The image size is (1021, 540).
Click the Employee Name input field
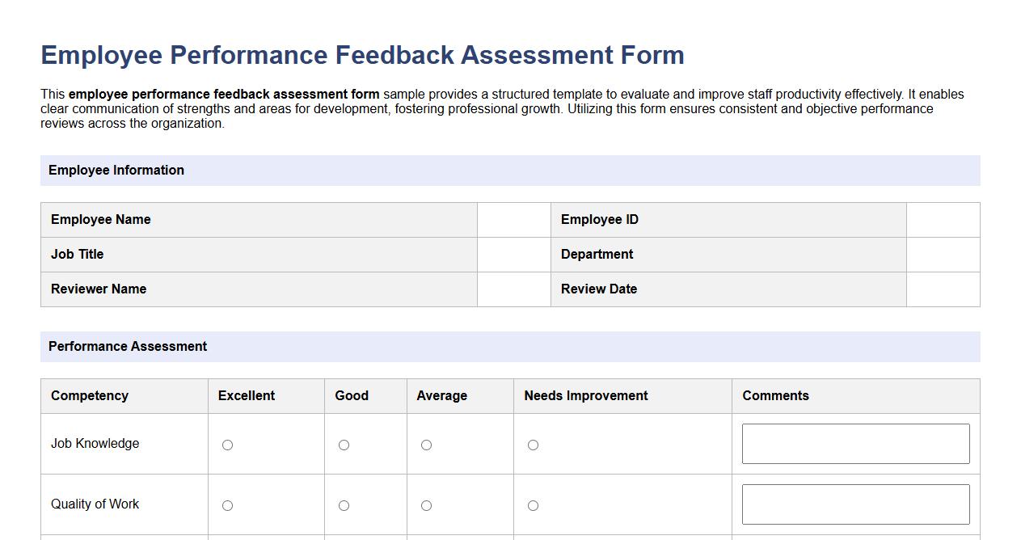point(513,219)
